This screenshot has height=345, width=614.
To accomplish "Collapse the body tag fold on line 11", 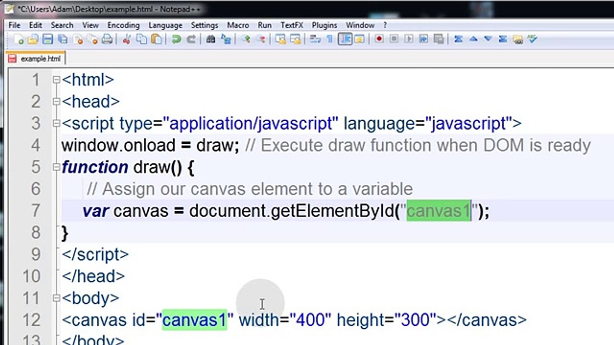I will click(x=56, y=298).
